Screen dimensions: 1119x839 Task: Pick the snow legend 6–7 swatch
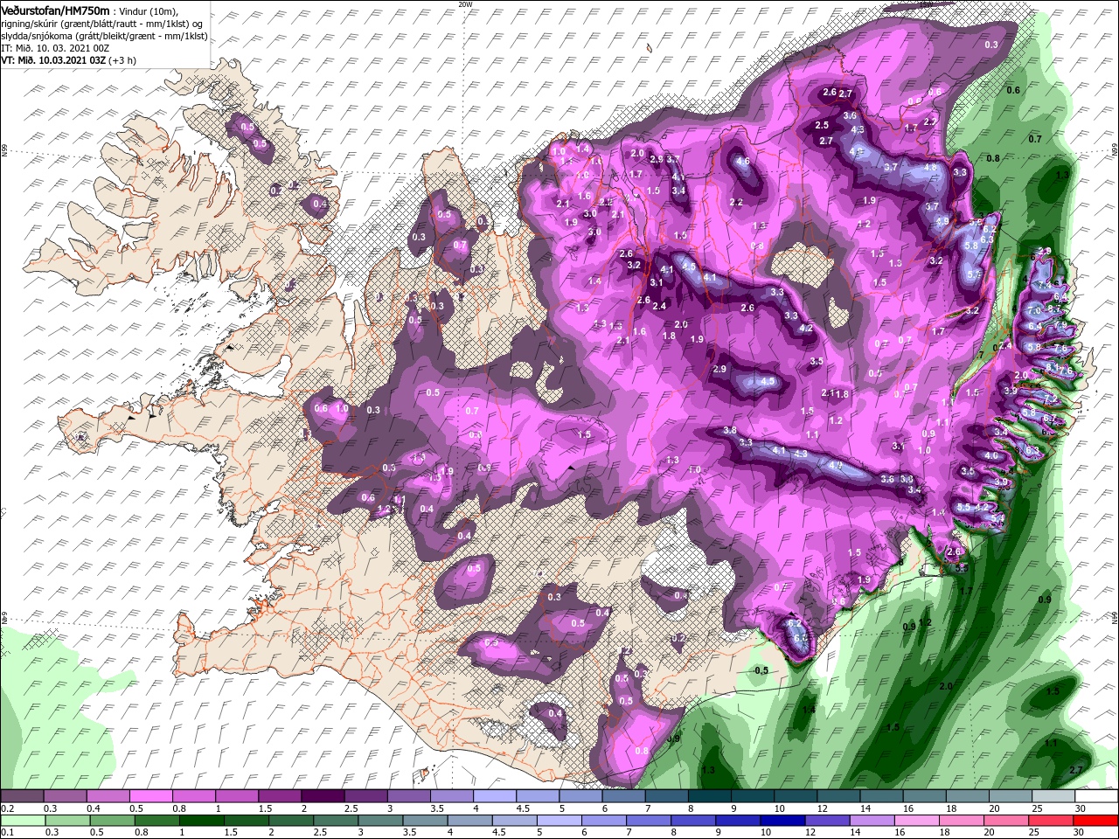pyautogui.click(x=623, y=796)
